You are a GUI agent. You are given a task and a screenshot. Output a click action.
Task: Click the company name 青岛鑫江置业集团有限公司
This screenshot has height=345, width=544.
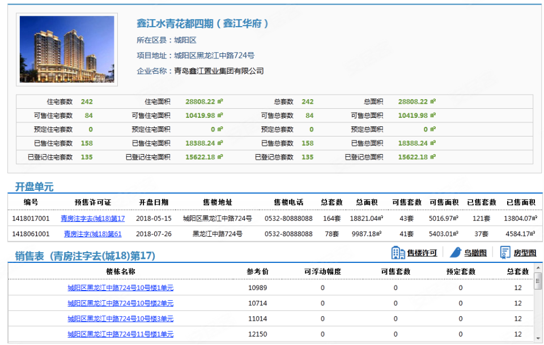pos(219,71)
